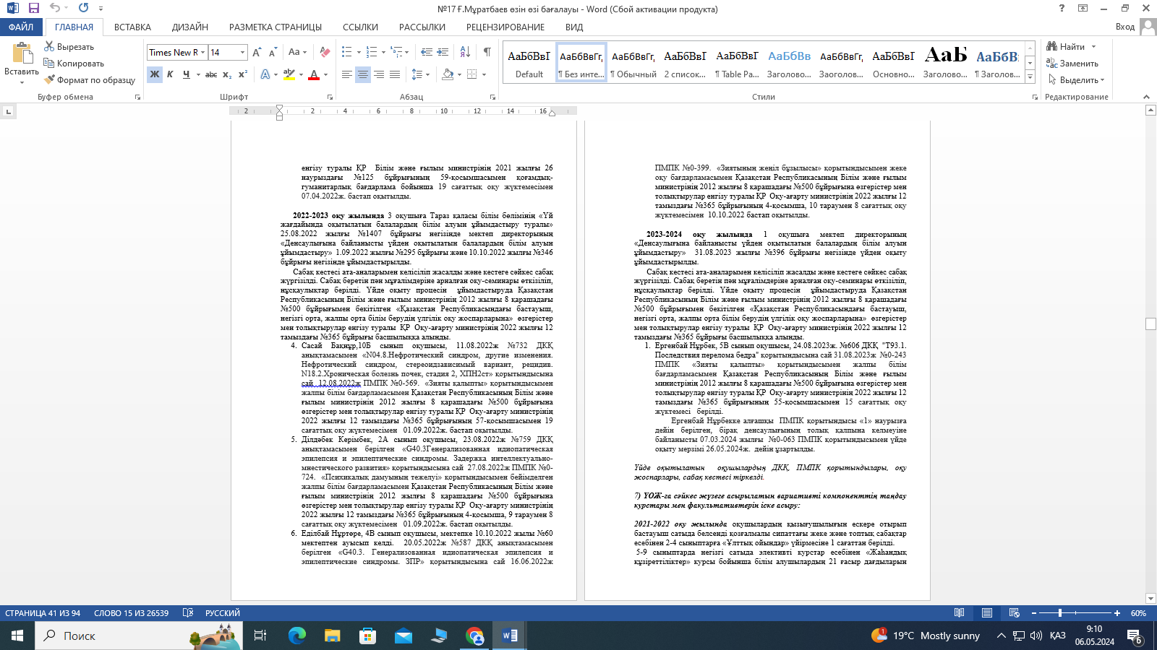
Task: Click the Cut (Вырезать) command
Action: coord(69,46)
